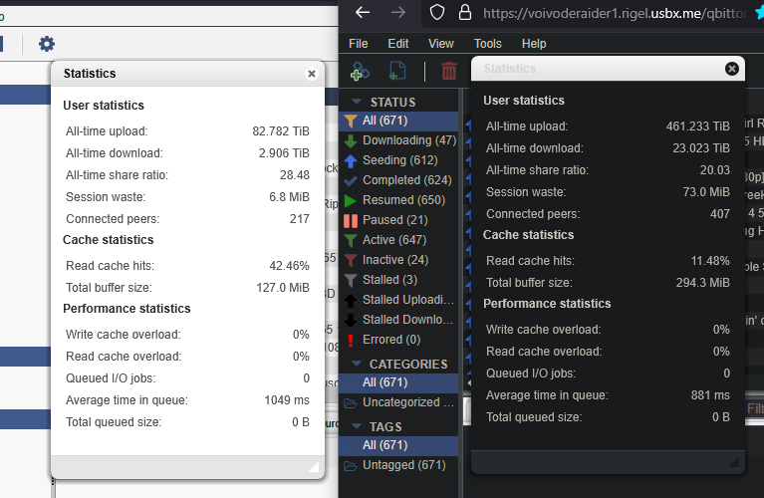Click the Add torrent link icon
Screen dimensions: 764x498
360,71
